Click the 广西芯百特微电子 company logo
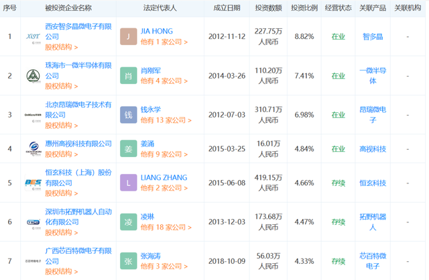Viewport: 429px width, 280px height. coord(33,261)
